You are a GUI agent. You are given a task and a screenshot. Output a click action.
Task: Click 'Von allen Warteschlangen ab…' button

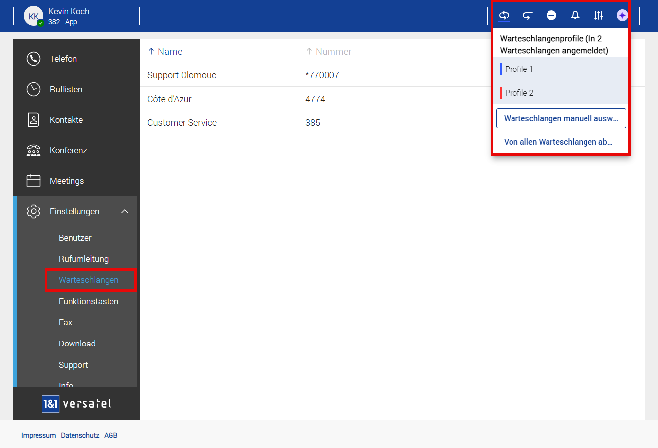click(x=558, y=142)
